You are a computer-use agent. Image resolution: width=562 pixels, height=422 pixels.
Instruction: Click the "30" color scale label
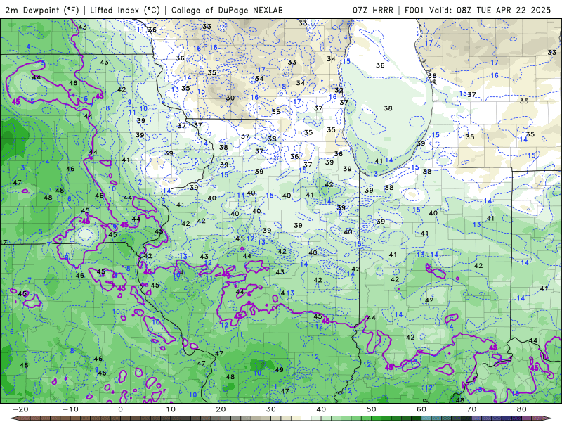tap(271, 409)
